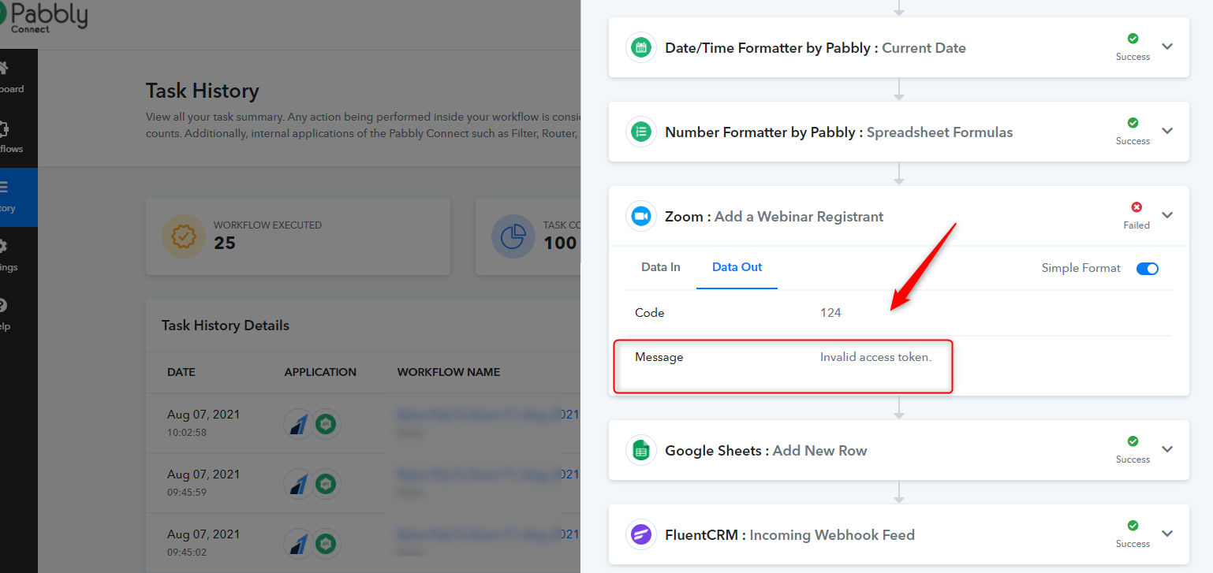Select the Data Out tab
Screen dimensions: 1213x573
pos(737,267)
